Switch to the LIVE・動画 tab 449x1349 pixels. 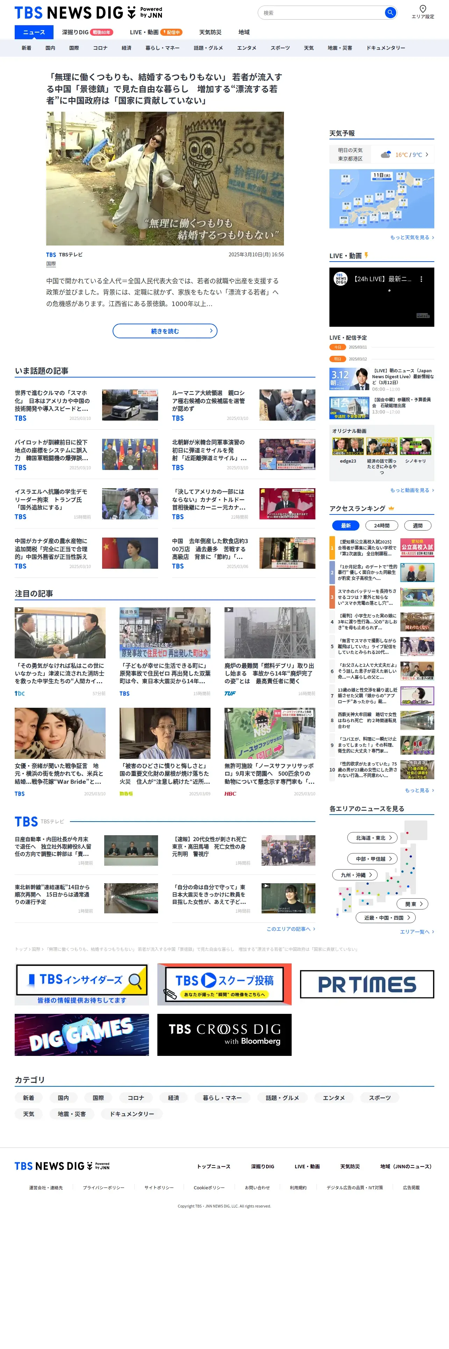156,32
